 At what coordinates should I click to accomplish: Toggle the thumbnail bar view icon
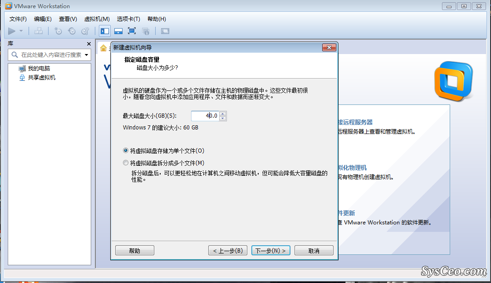coord(118,31)
